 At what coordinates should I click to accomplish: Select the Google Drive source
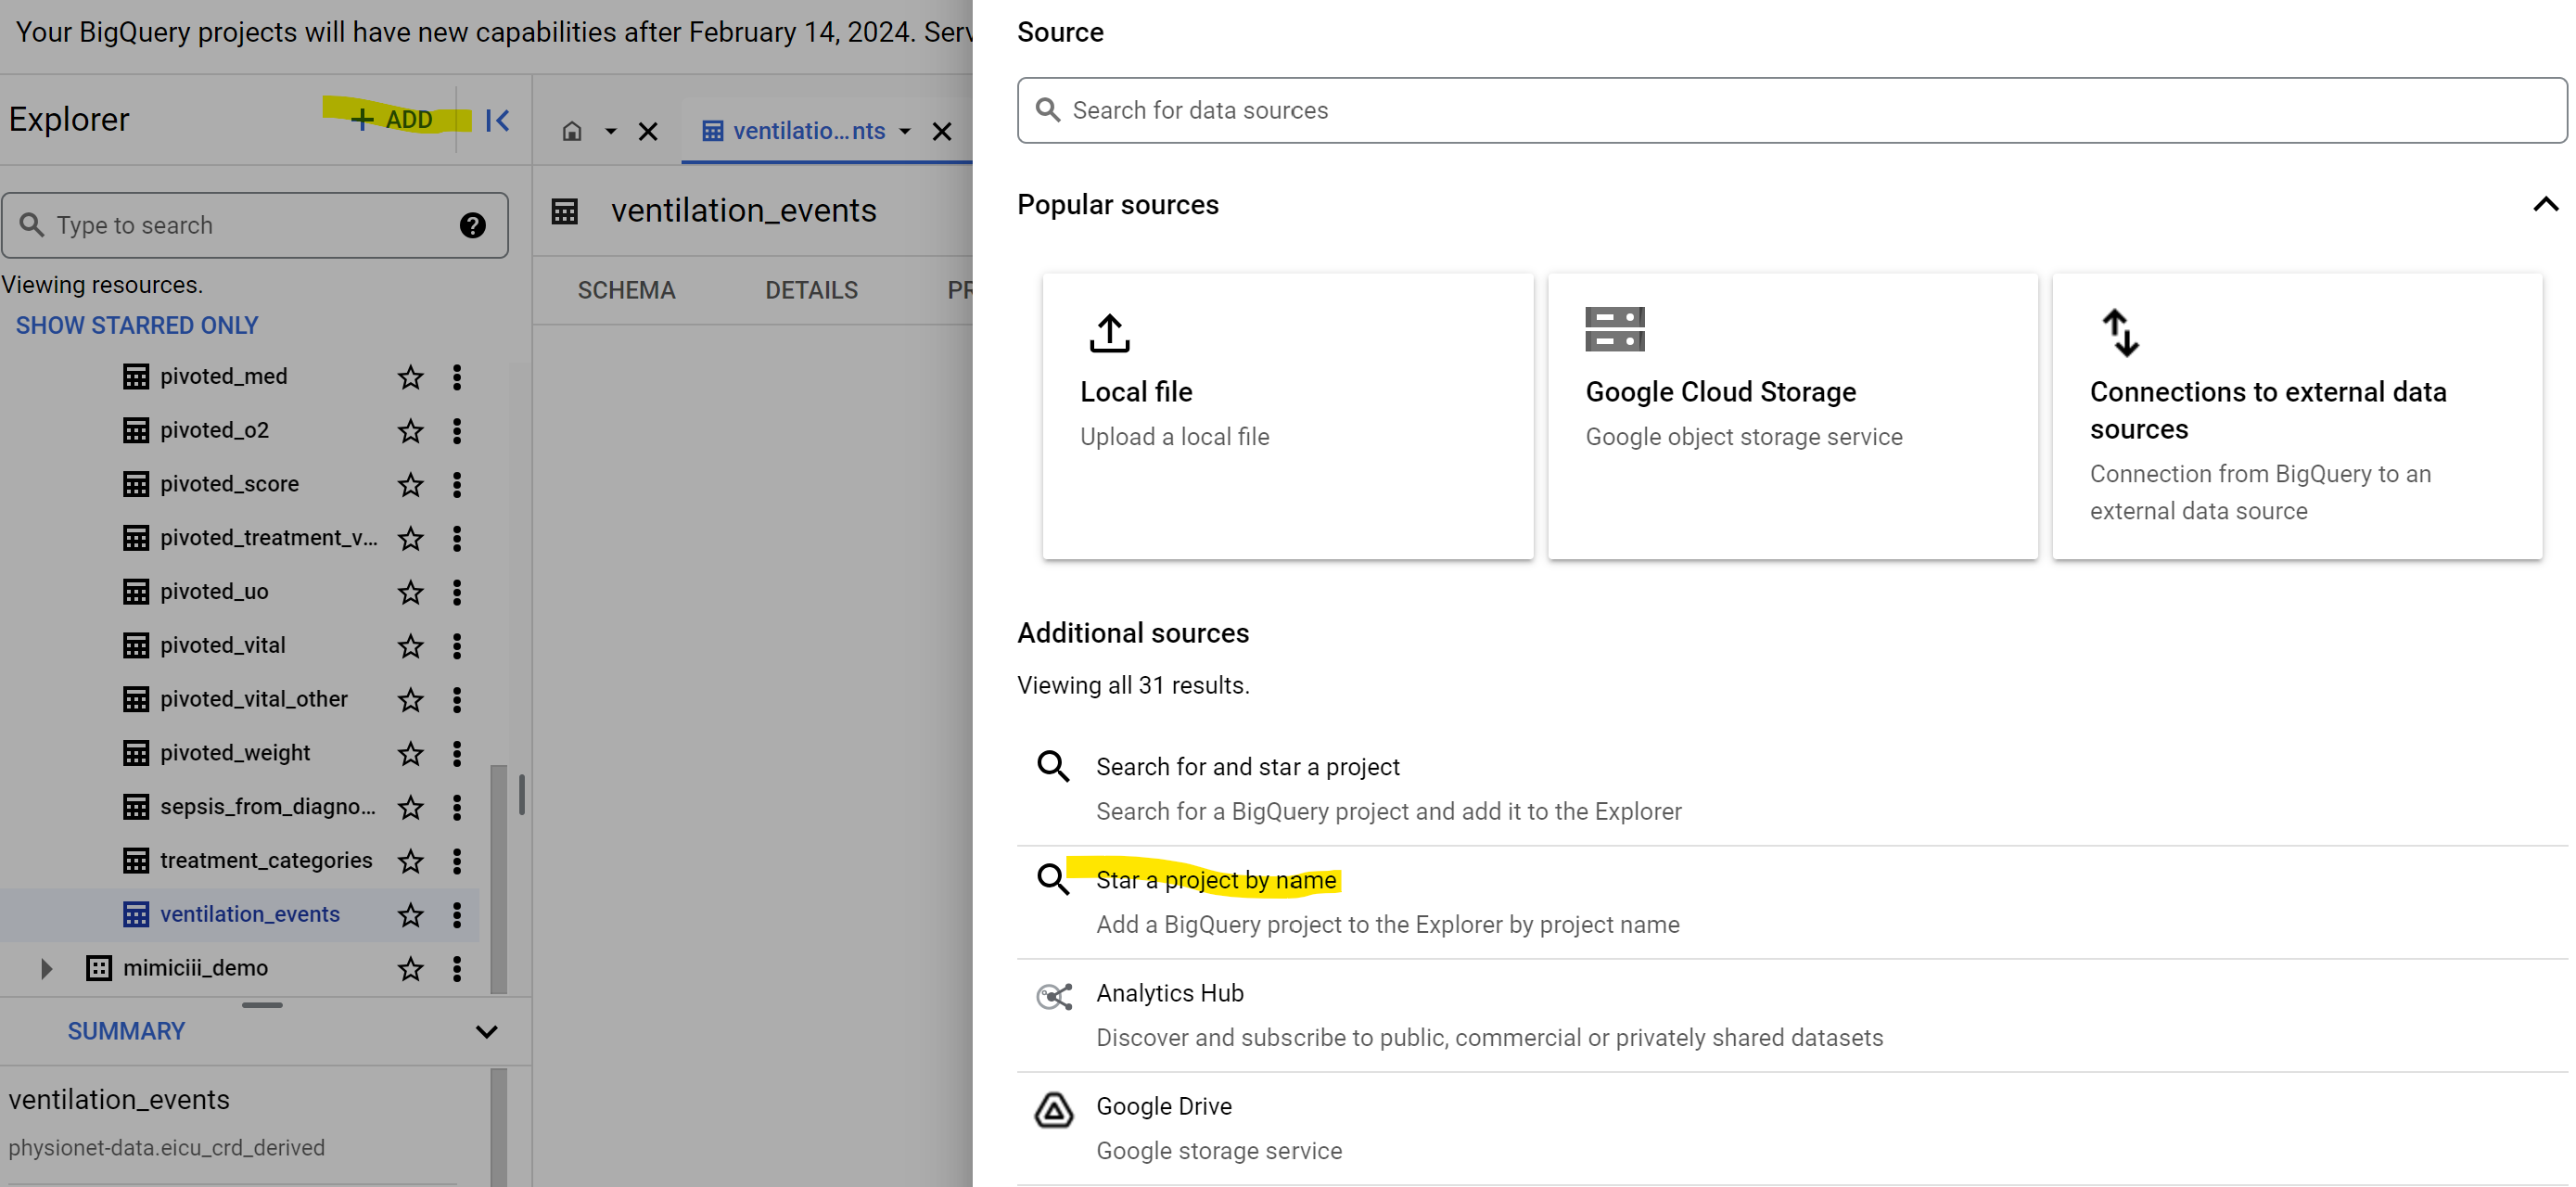coord(1792,1127)
